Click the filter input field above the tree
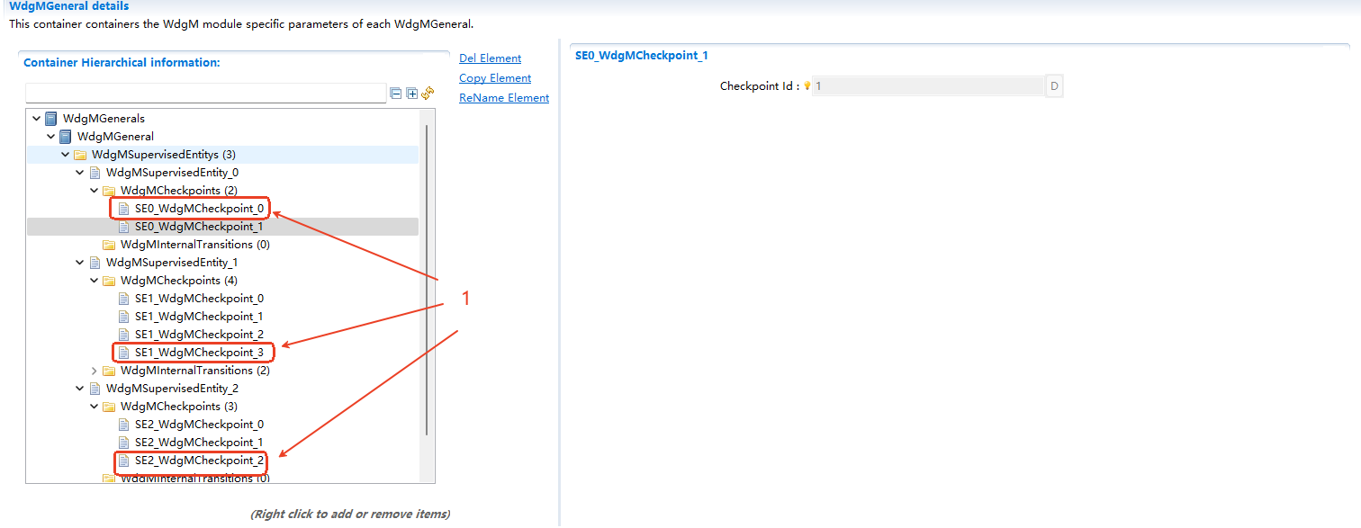This screenshot has width=1361, height=528. (x=207, y=93)
